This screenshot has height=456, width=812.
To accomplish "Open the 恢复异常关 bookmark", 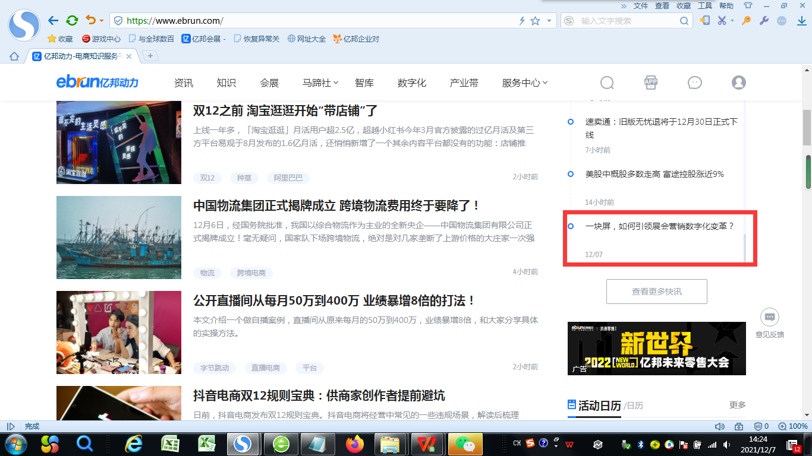I will [x=256, y=39].
